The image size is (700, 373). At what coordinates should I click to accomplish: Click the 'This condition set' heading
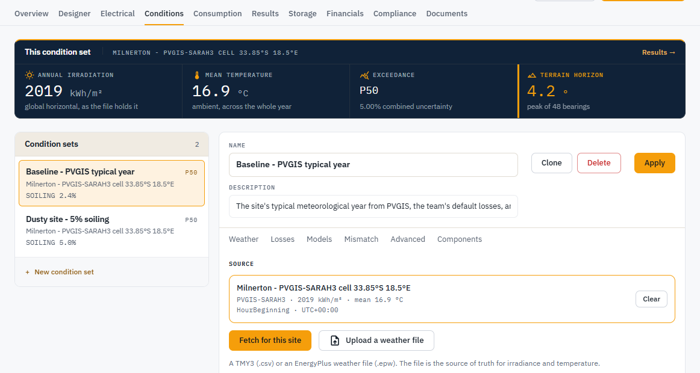click(58, 52)
